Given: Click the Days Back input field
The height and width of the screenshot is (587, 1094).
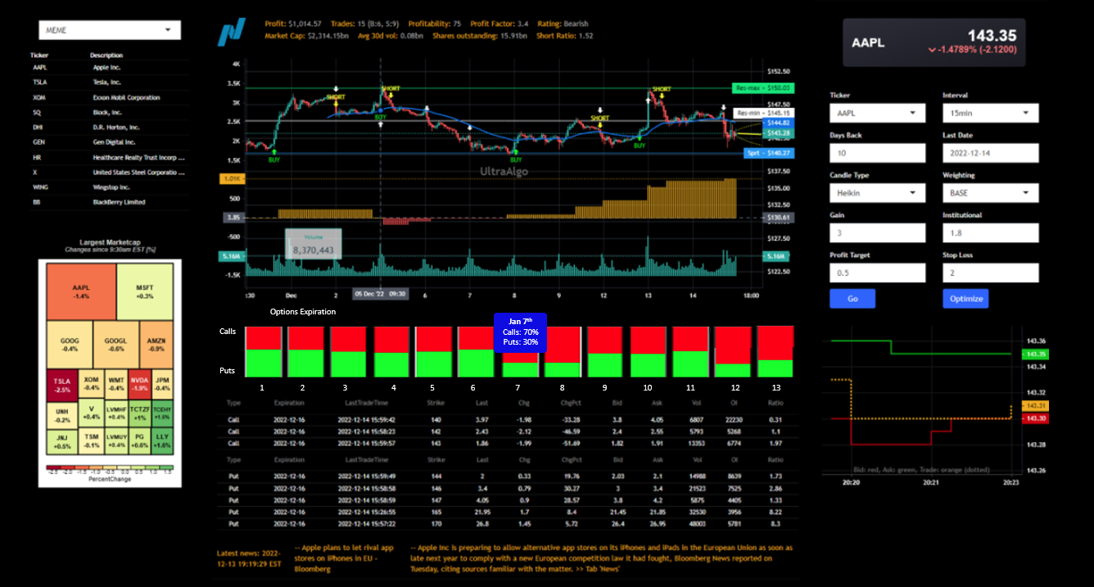Looking at the screenshot, I should click(878, 152).
